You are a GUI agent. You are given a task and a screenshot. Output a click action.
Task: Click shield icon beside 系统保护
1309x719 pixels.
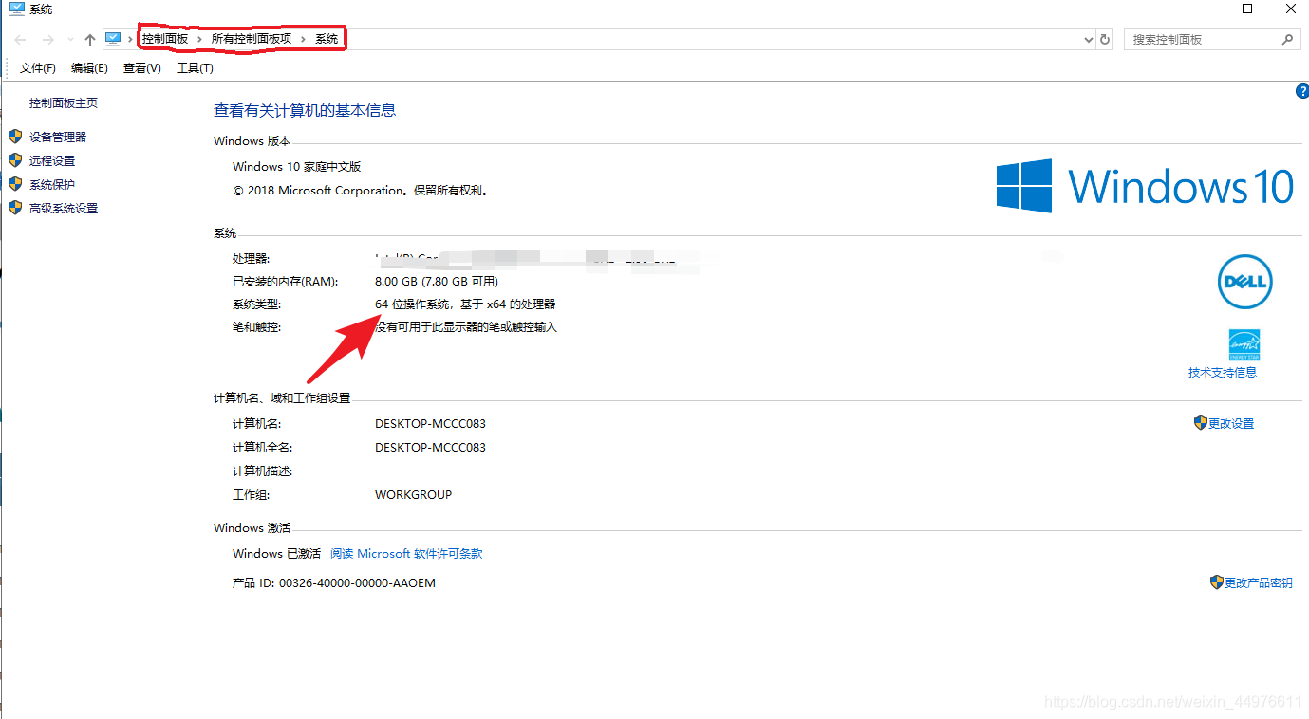pyautogui.click(x=15, y=184)
